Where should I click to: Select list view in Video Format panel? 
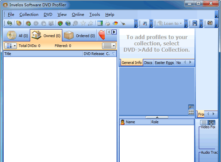pos(204,123)
